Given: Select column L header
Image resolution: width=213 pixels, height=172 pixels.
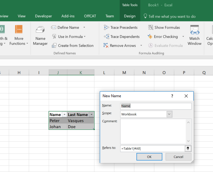Looking at the screenshot, I should pos(104,73).
